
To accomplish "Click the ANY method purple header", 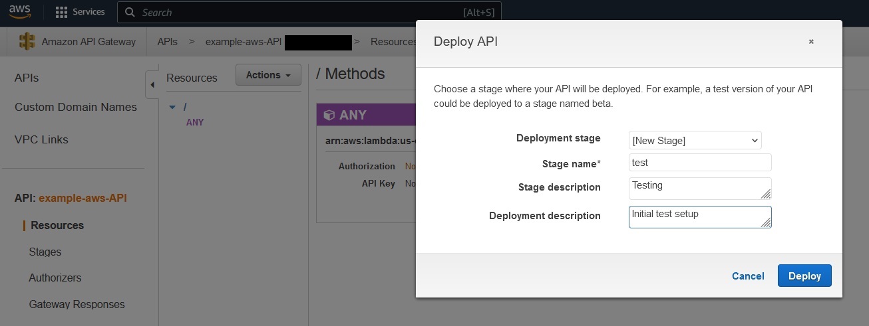I will tap(367, 115).
